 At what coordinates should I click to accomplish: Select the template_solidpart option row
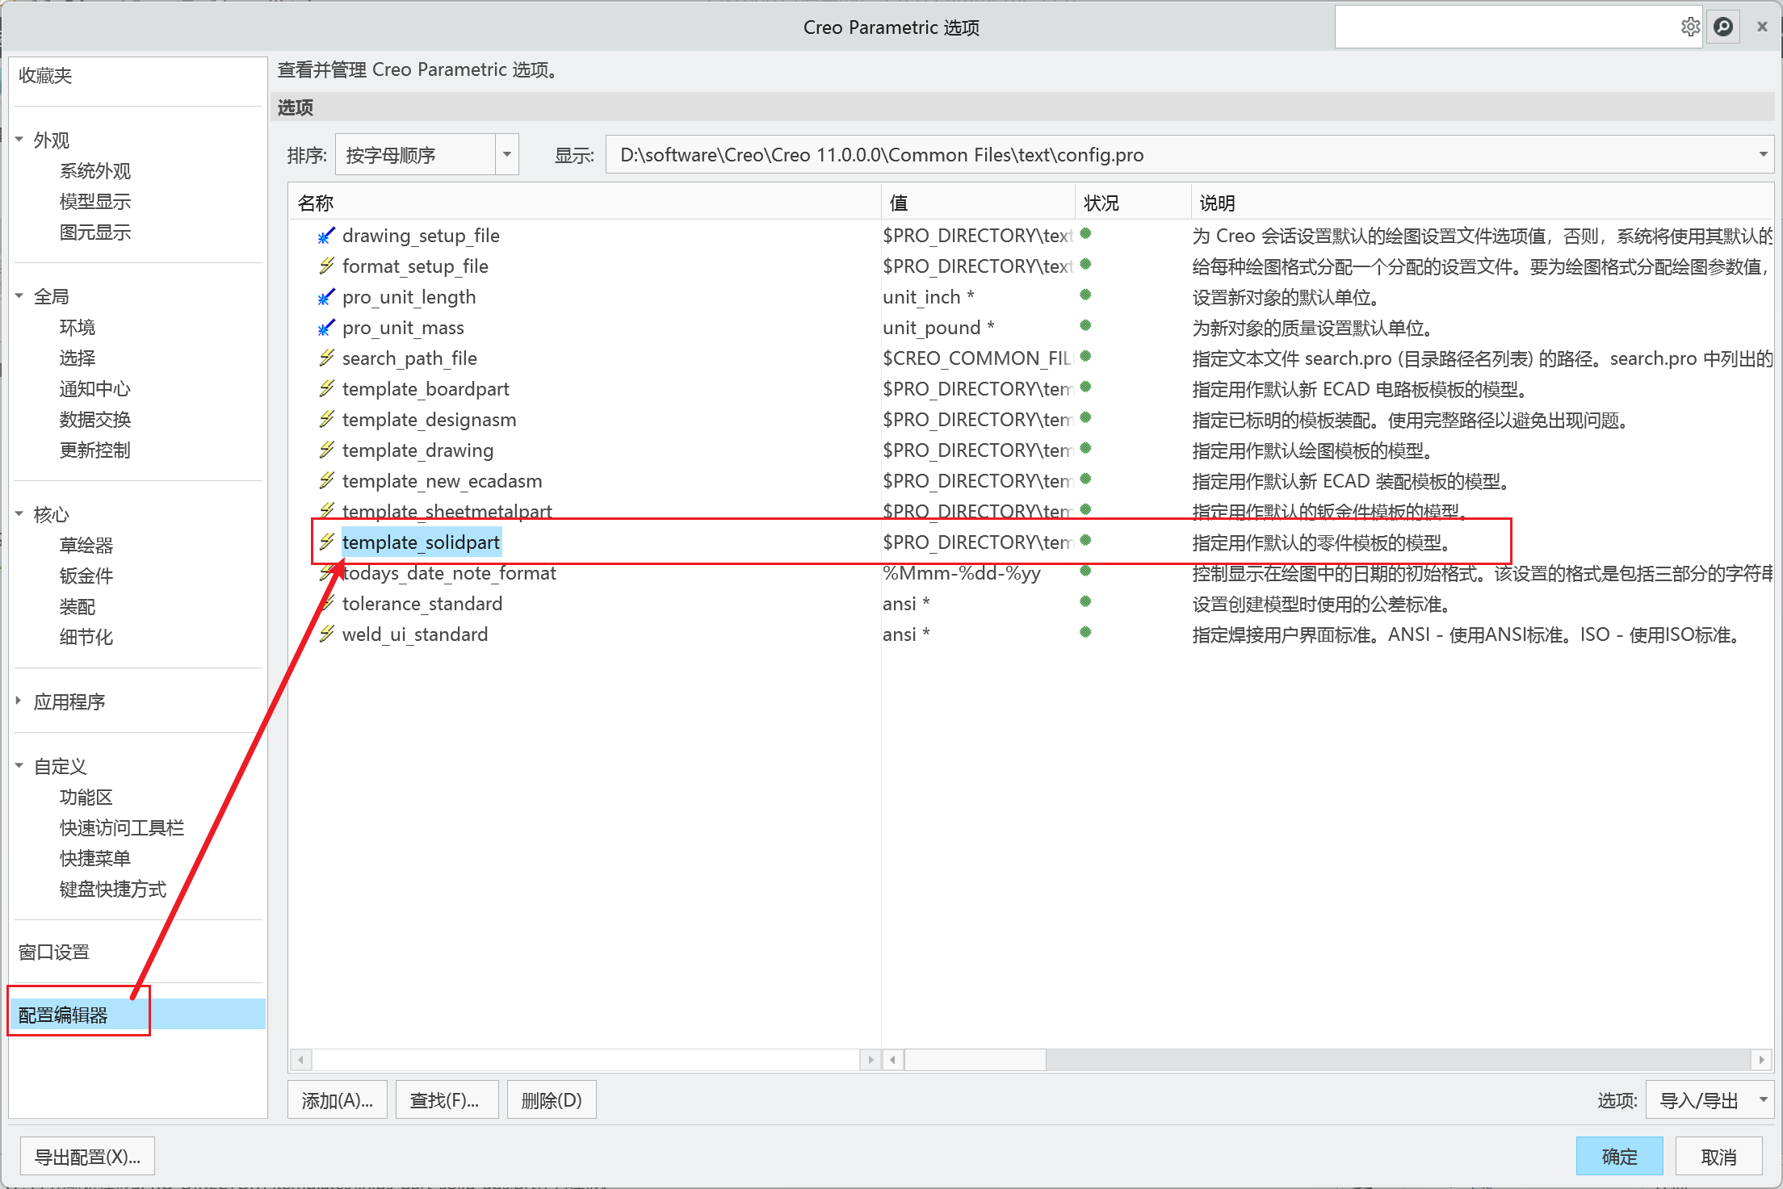point(1030,542)
